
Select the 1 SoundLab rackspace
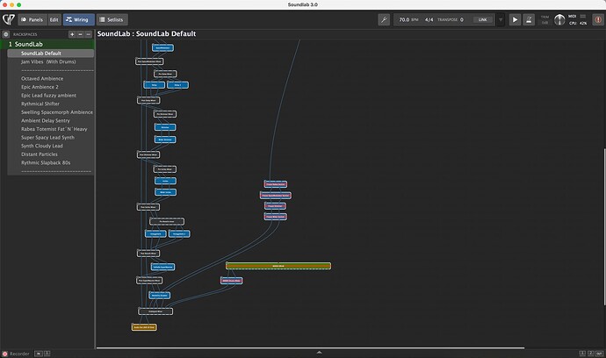[47, 45]
